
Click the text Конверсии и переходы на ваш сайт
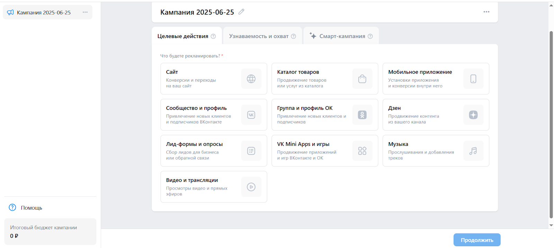pyautogui.click(x=191, y=83)
